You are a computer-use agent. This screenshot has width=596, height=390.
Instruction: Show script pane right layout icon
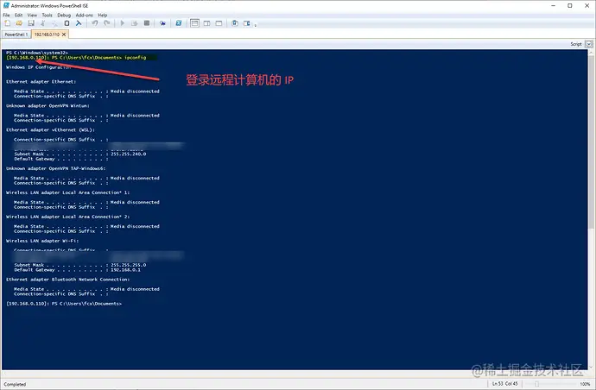pos(206,23)
